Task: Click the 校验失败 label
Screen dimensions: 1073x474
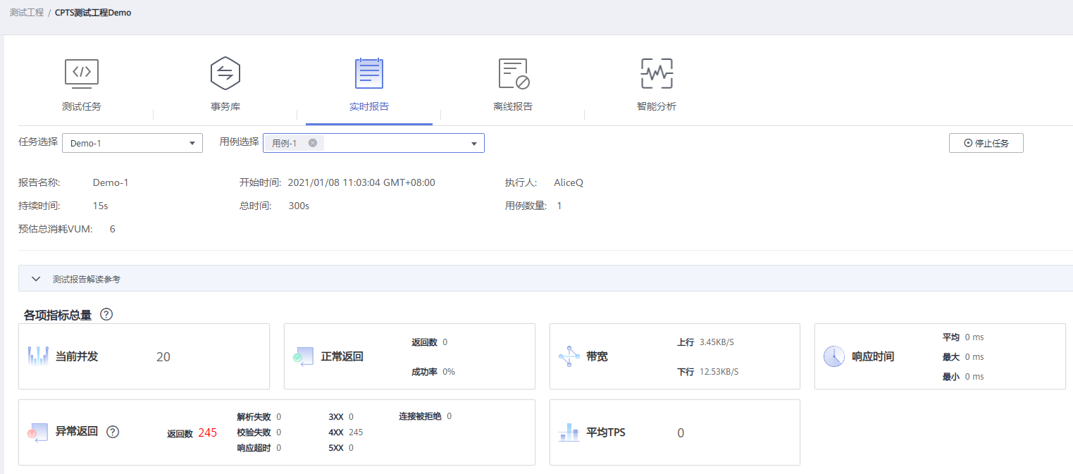Action: pos(254,432)
